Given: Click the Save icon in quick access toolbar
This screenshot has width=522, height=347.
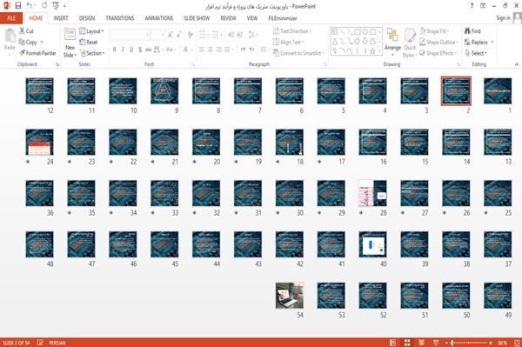Looking at the screenshot, I should click(18, 6).
